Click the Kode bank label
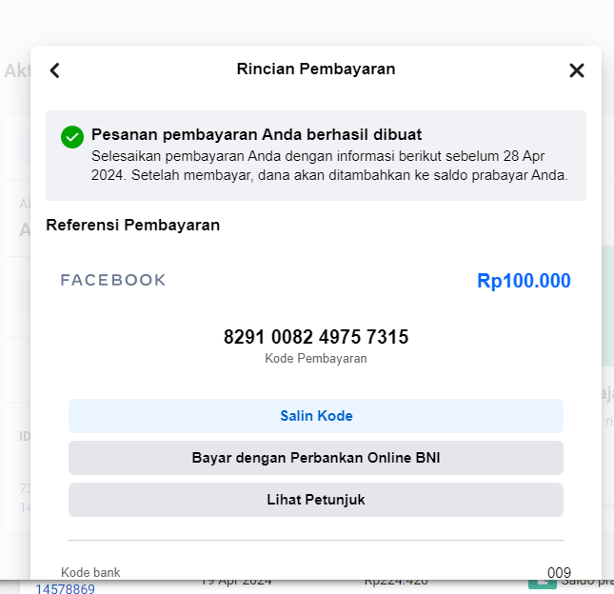The width and height of the screenshot is (614, 594). [90, 572]
